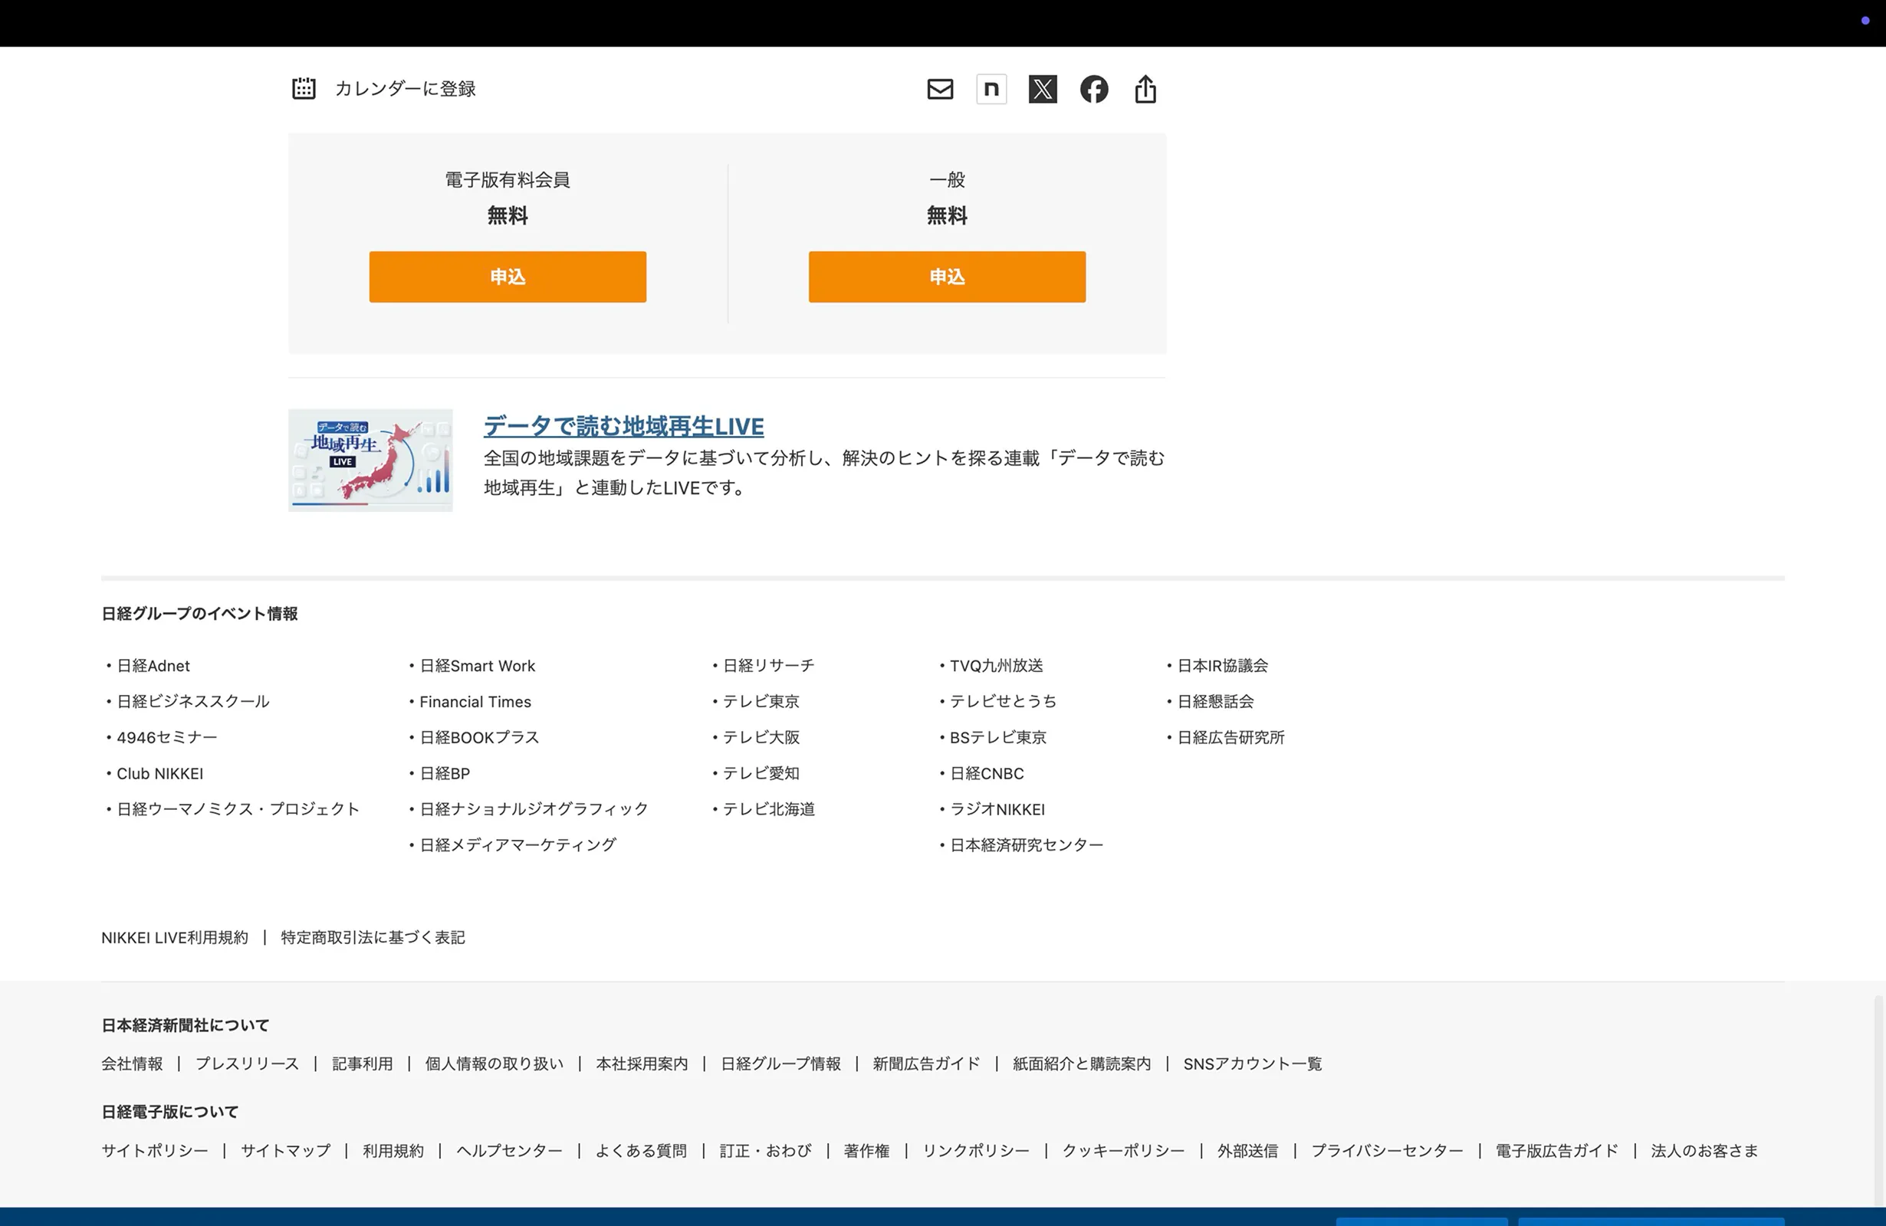The width and height of the screenshot is (1886, 1226).
Task: Open 特定商取引法に基づく表記 link
Action: [373, 938]
